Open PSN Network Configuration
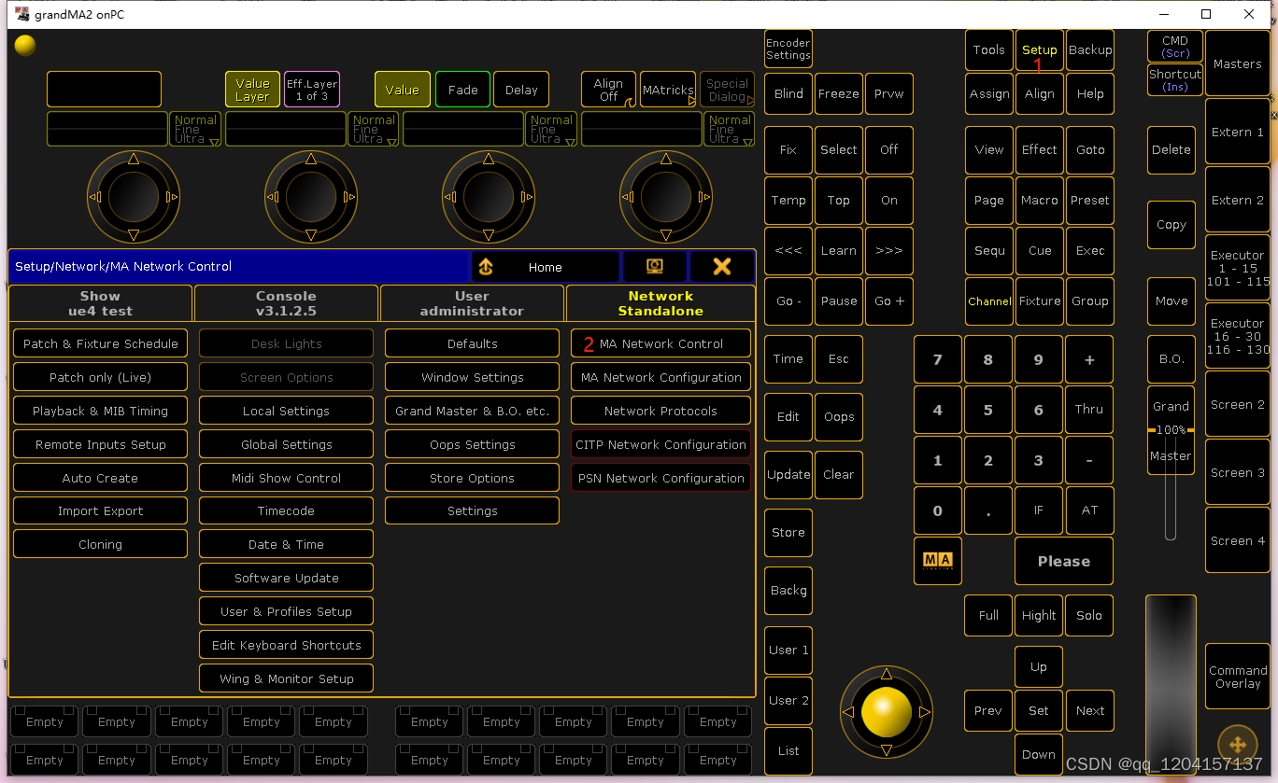 point(660,478)
